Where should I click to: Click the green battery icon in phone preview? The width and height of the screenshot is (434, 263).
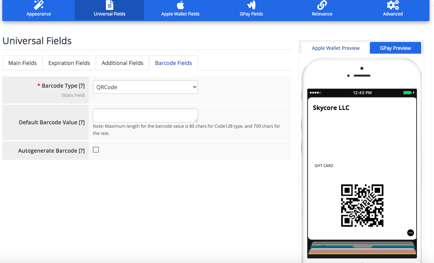pyautogui.click(x=407, y=93)
